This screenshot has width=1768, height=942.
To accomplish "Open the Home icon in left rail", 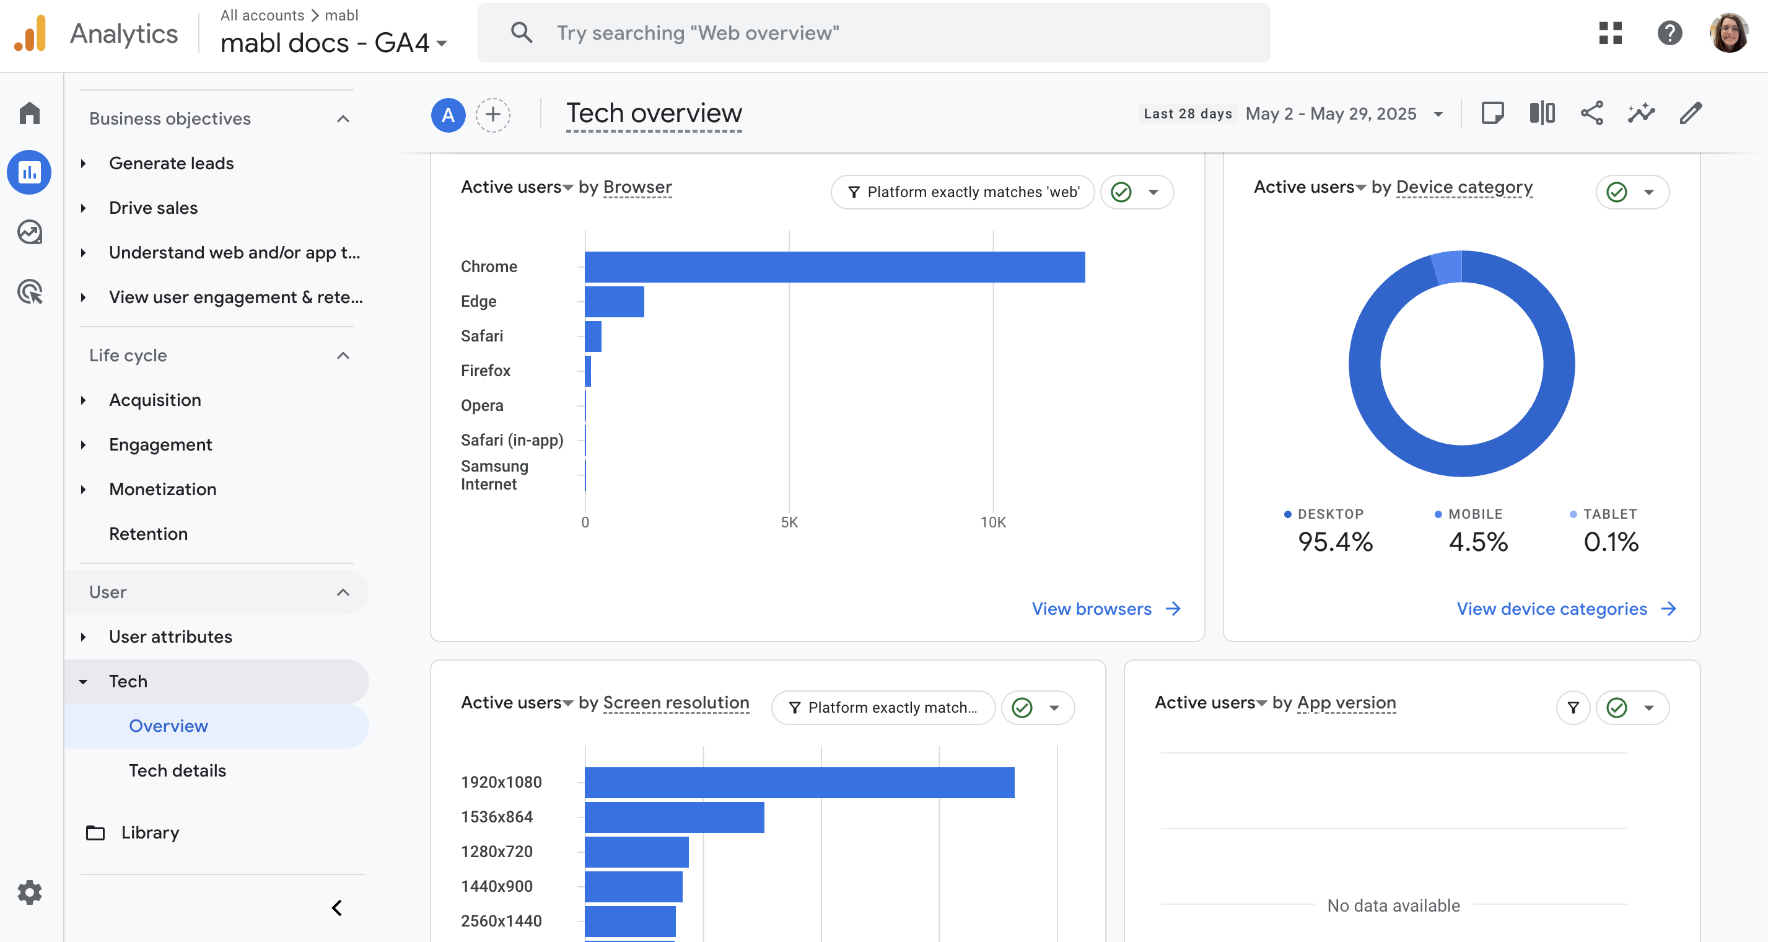I will [x=30, y=113].
